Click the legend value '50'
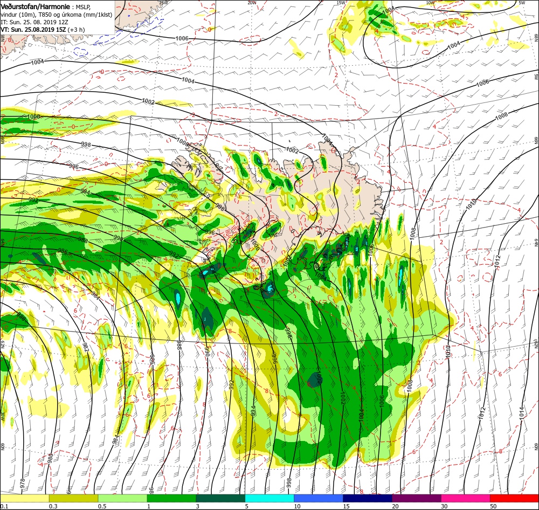The height and width of the screenshot is (510, 539). click(493, 506)
